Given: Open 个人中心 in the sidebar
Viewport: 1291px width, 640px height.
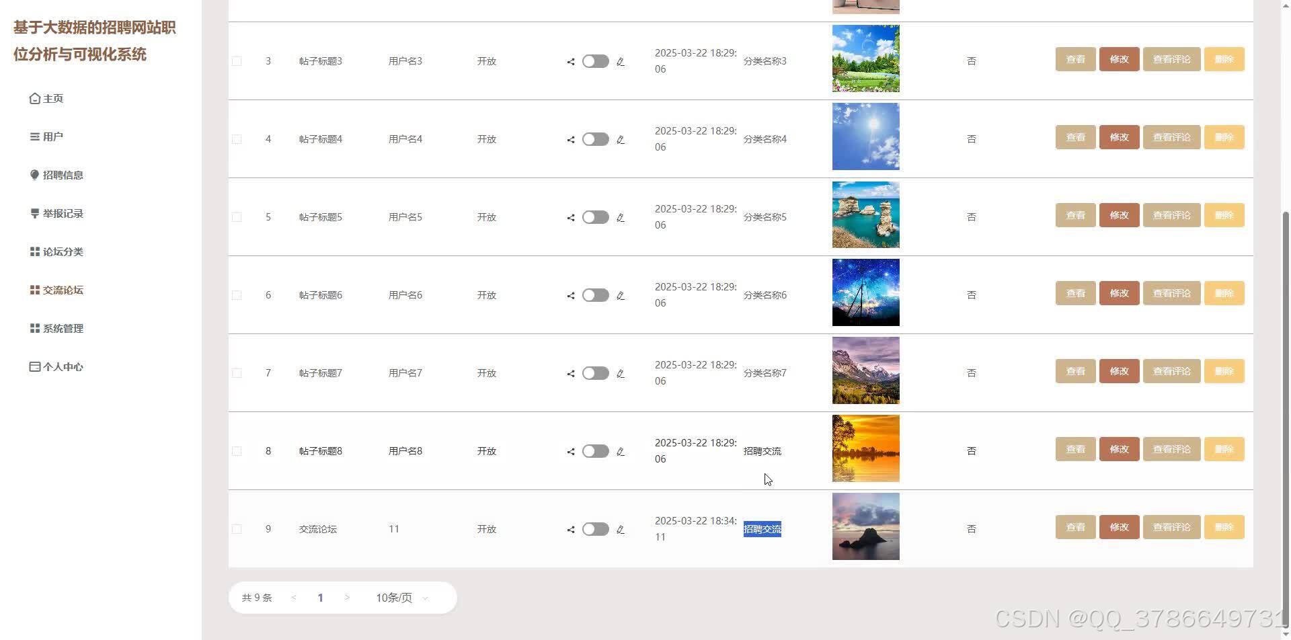Looking at the screenshot, I should [x=56, y=366].
